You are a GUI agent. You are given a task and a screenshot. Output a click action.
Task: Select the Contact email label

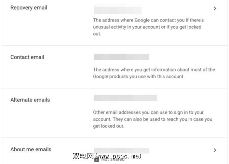27,57
